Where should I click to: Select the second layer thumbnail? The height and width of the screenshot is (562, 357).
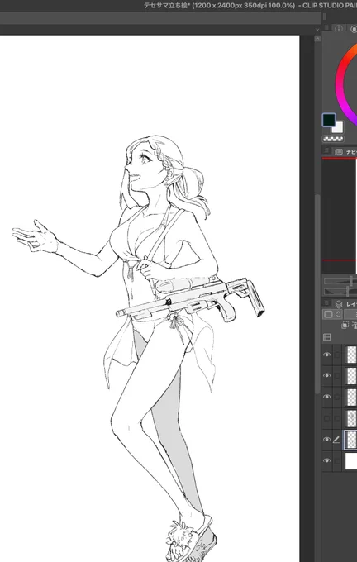(351, 375)
